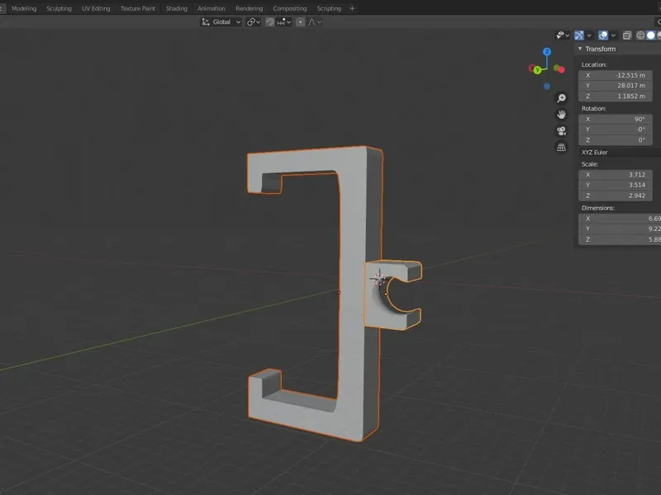Viewport: 661px width, 495px height.
Task: Switch to the UV Editing workspace
Action: [96, 8]
